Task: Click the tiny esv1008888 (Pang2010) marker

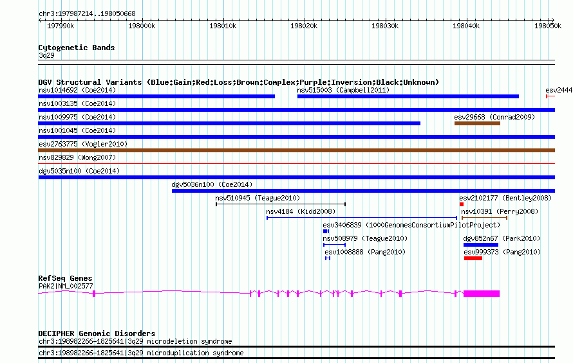Action: point(328,258)
